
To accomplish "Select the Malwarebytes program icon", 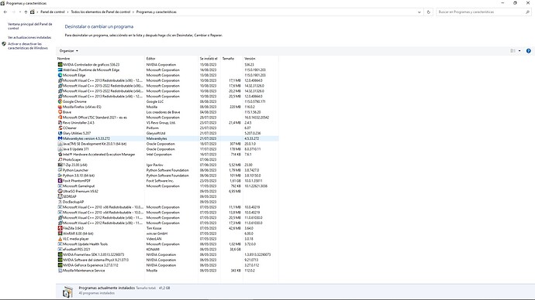I will (x=60, y=138).
